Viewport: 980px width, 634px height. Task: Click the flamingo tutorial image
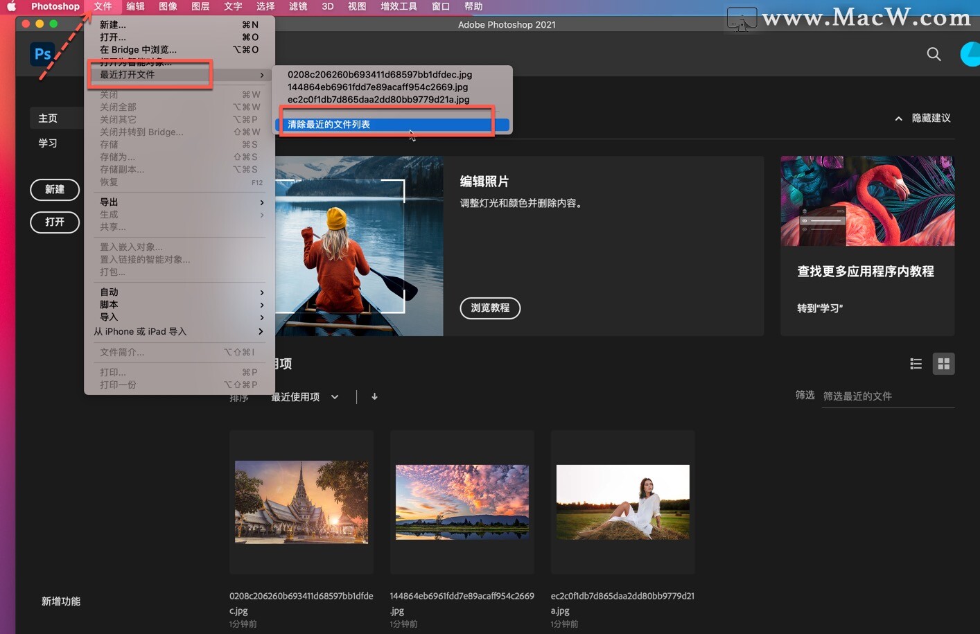click(x=868, y=201)
